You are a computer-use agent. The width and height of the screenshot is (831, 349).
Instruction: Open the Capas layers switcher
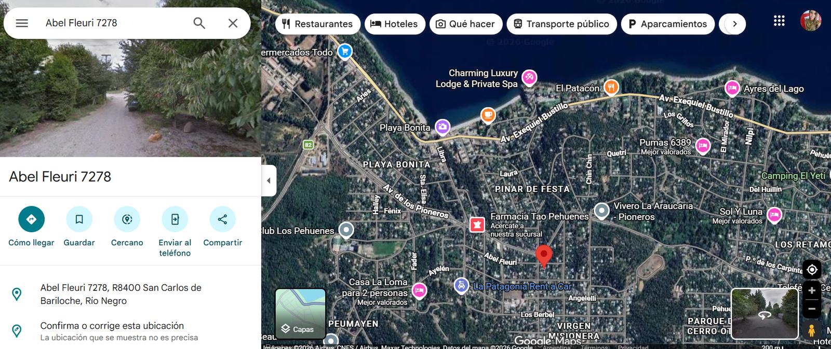pyautogui.click(x=300, y=313)
